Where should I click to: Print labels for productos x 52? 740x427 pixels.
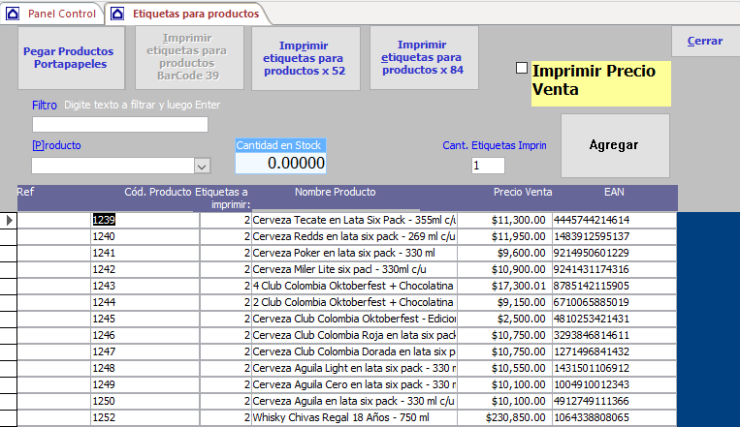pos(306,58)
